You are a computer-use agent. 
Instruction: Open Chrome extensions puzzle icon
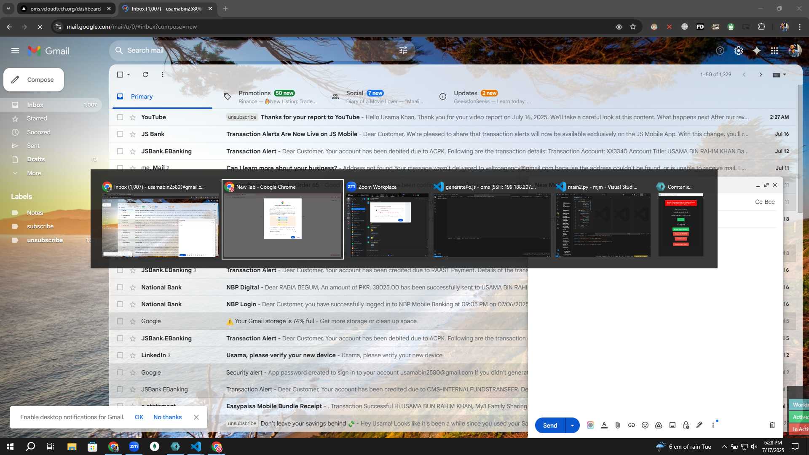pyautogui.click(x=761, y=27)
